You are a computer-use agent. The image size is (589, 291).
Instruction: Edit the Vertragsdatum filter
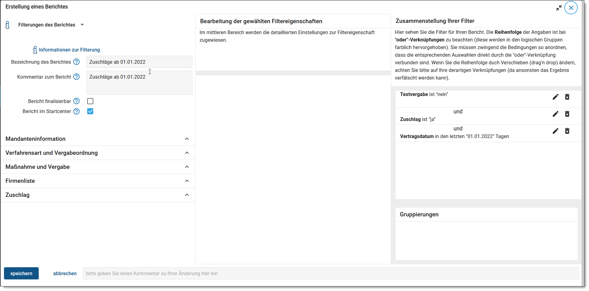(x=555, y=131)
